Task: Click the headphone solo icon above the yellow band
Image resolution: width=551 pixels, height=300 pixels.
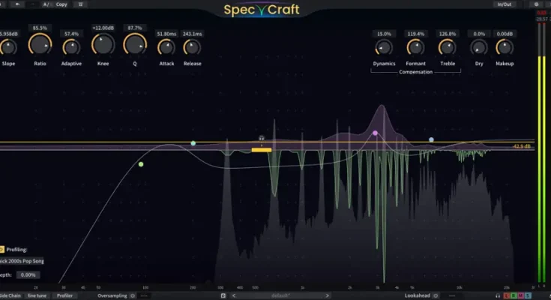Action: pos(262,139)
